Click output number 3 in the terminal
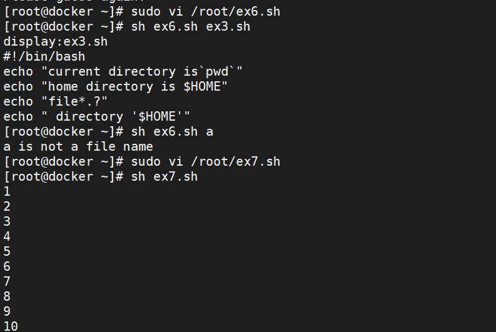Viewport: 496px width, 332px height. coord(7,221)
